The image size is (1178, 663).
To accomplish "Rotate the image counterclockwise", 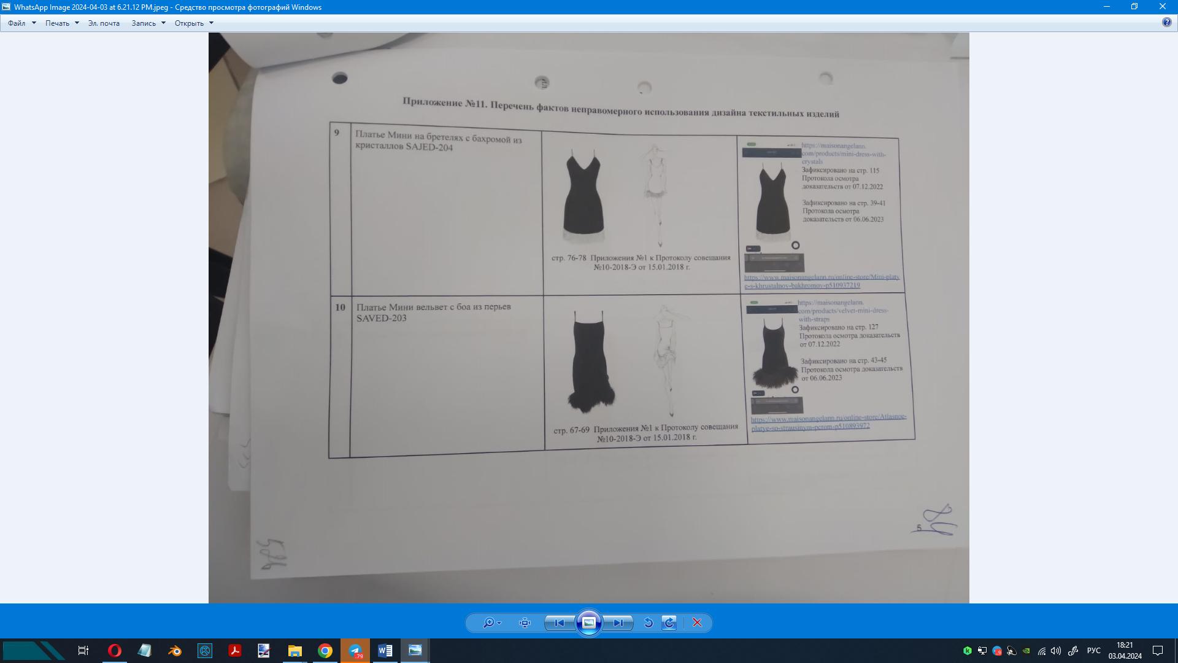I will 648,622.
